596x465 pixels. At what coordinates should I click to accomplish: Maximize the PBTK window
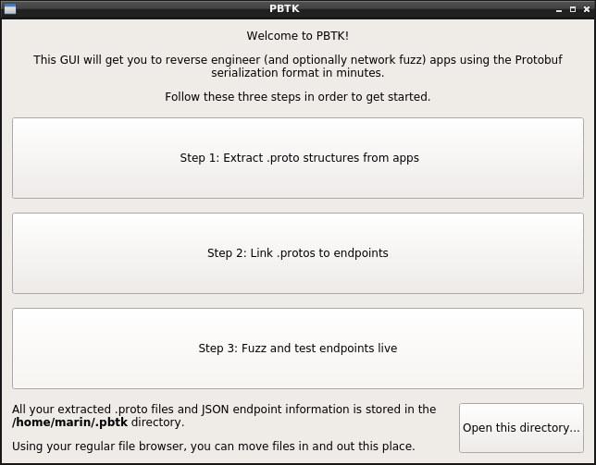tap(573, 9)
